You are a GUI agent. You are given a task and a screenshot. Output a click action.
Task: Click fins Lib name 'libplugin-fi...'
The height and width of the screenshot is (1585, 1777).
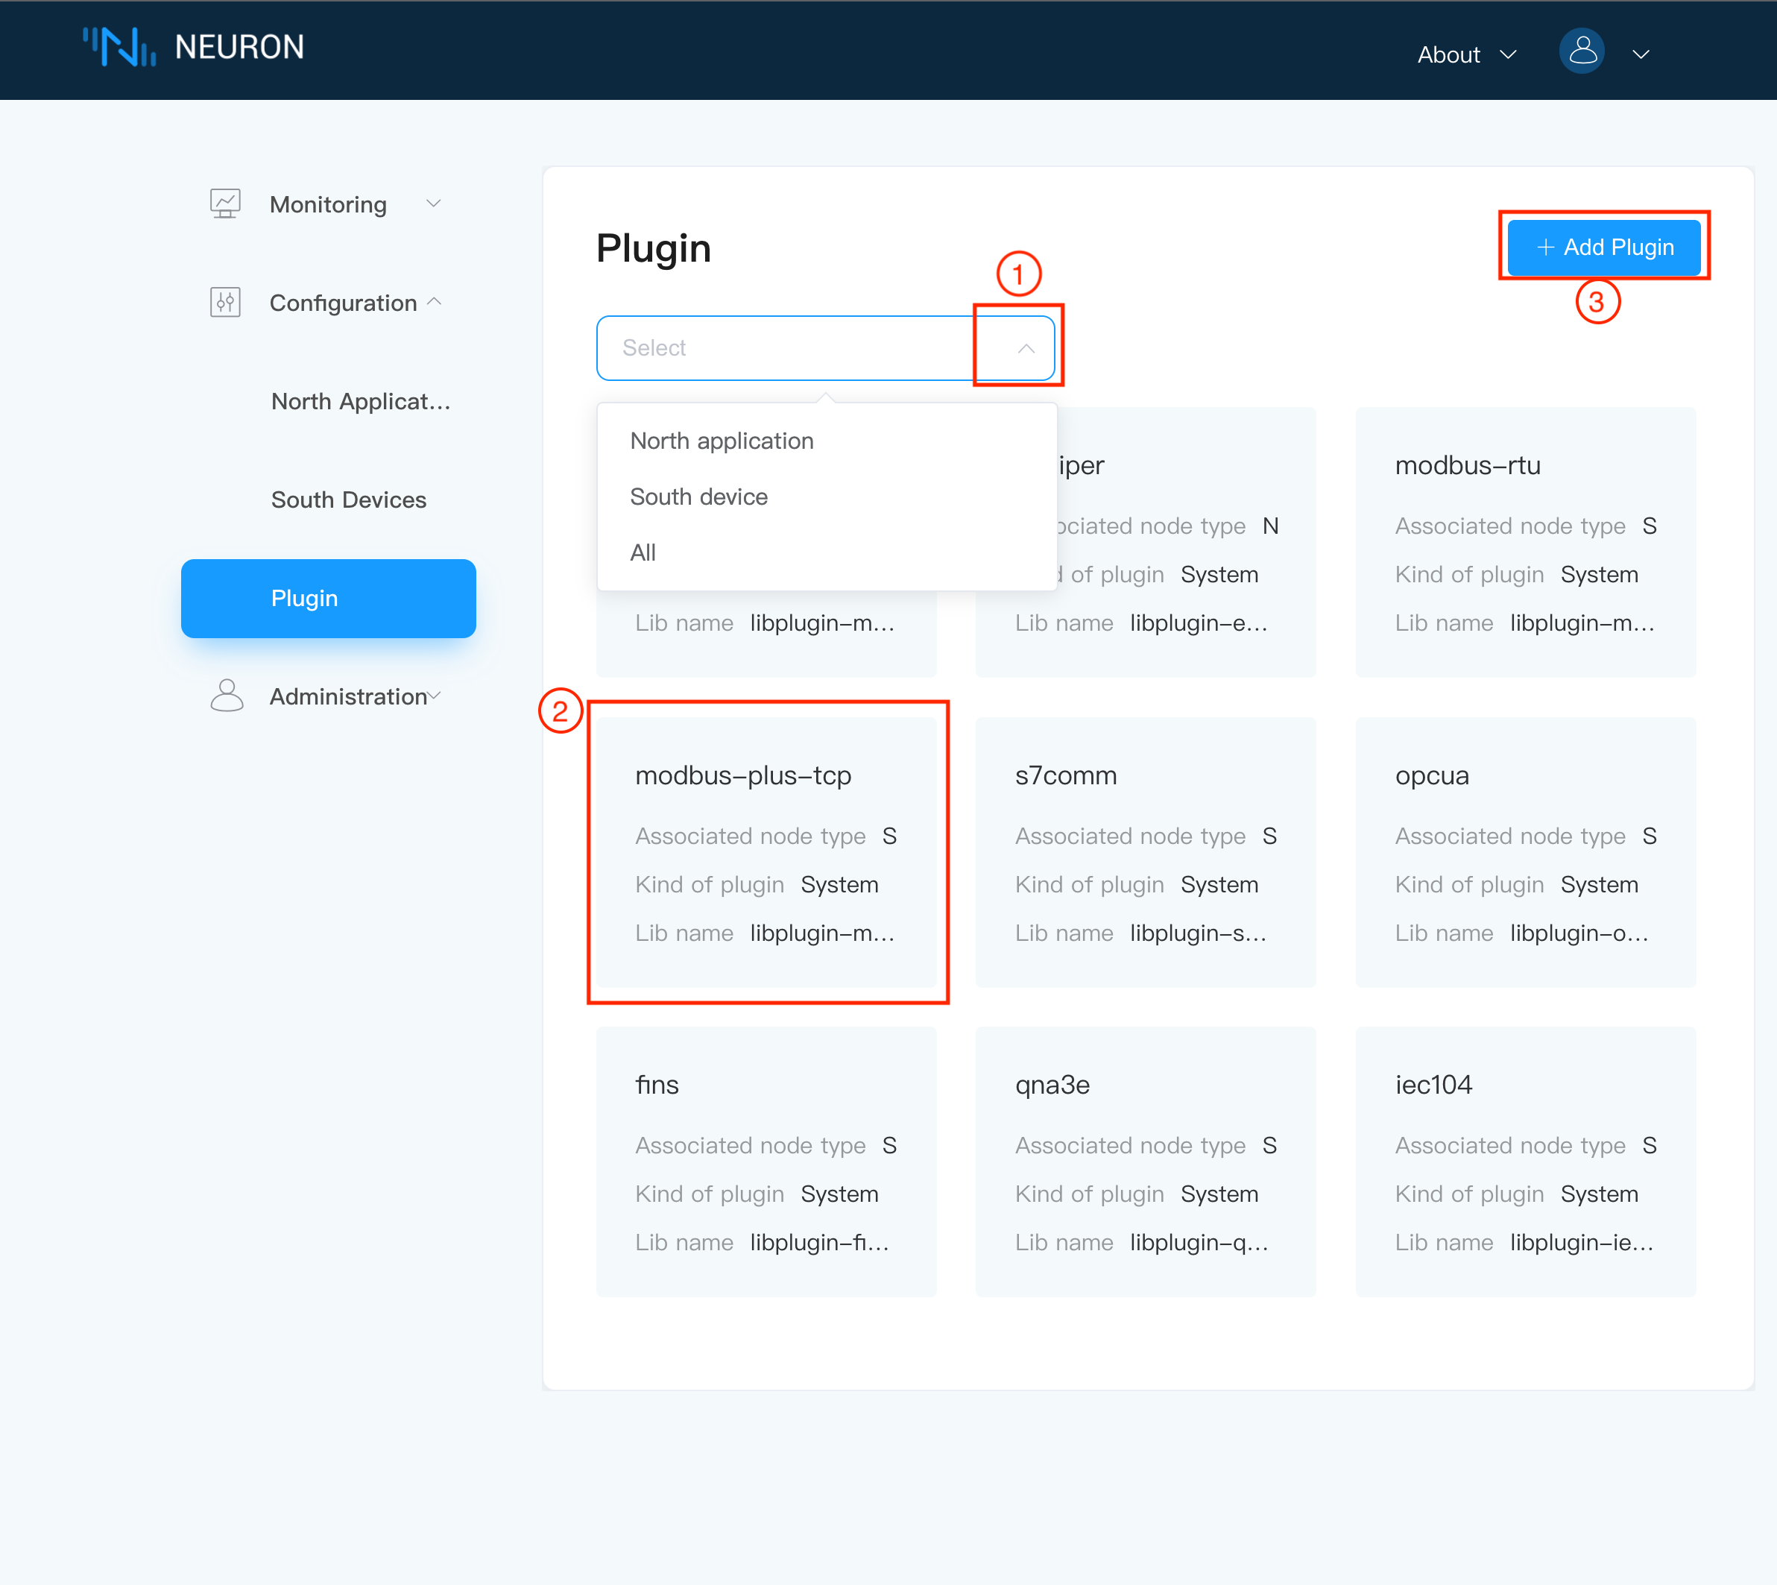point(819,1243)
